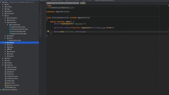Image resolution: width=169 pixels, height=95 pixels.
Task: Click the AppController.php file icon
Action: pos(10,27)
